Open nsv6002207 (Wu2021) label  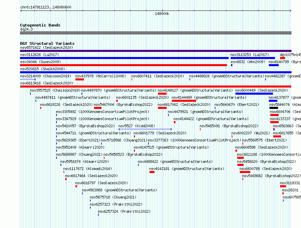251,133
